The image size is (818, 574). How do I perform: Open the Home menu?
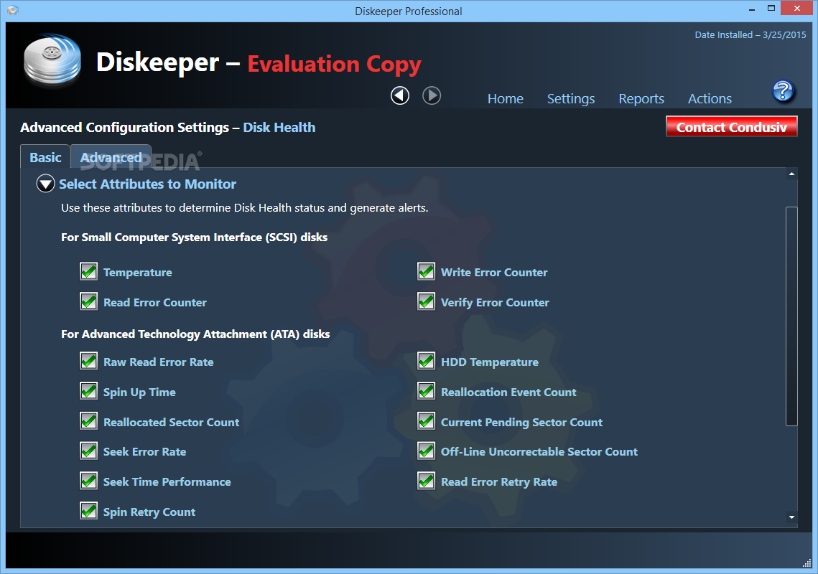pos(505,98)
